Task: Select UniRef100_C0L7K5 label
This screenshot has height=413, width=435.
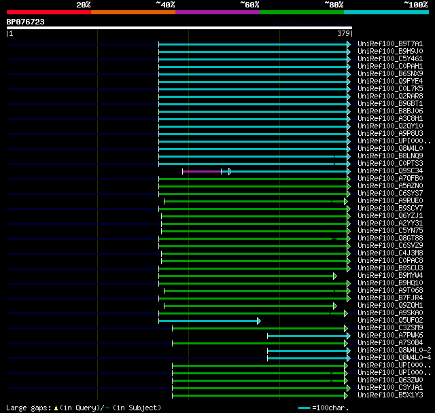Action: coord(390,89)
